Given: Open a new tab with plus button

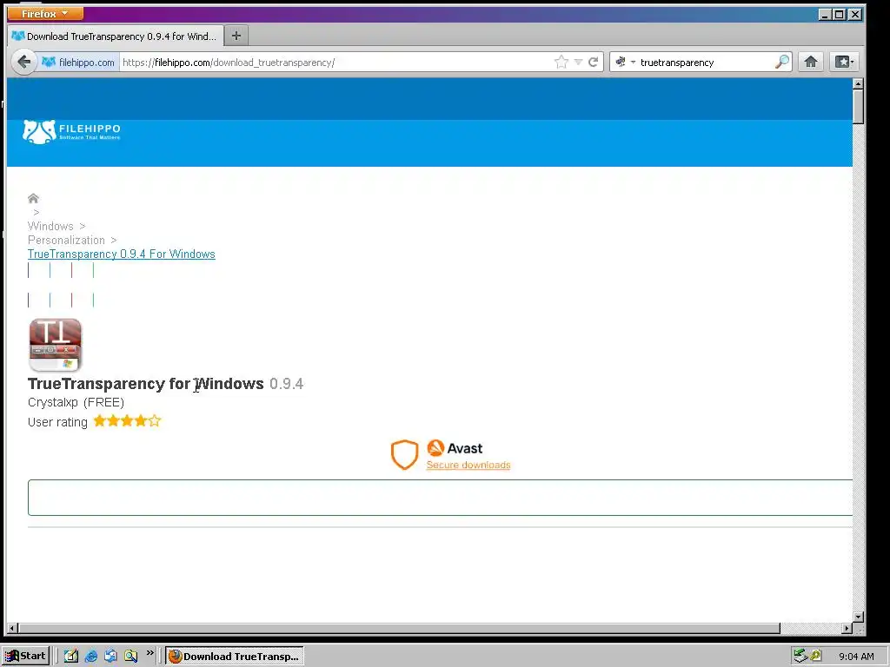Looking at the screenshot, I should point(236,36).
